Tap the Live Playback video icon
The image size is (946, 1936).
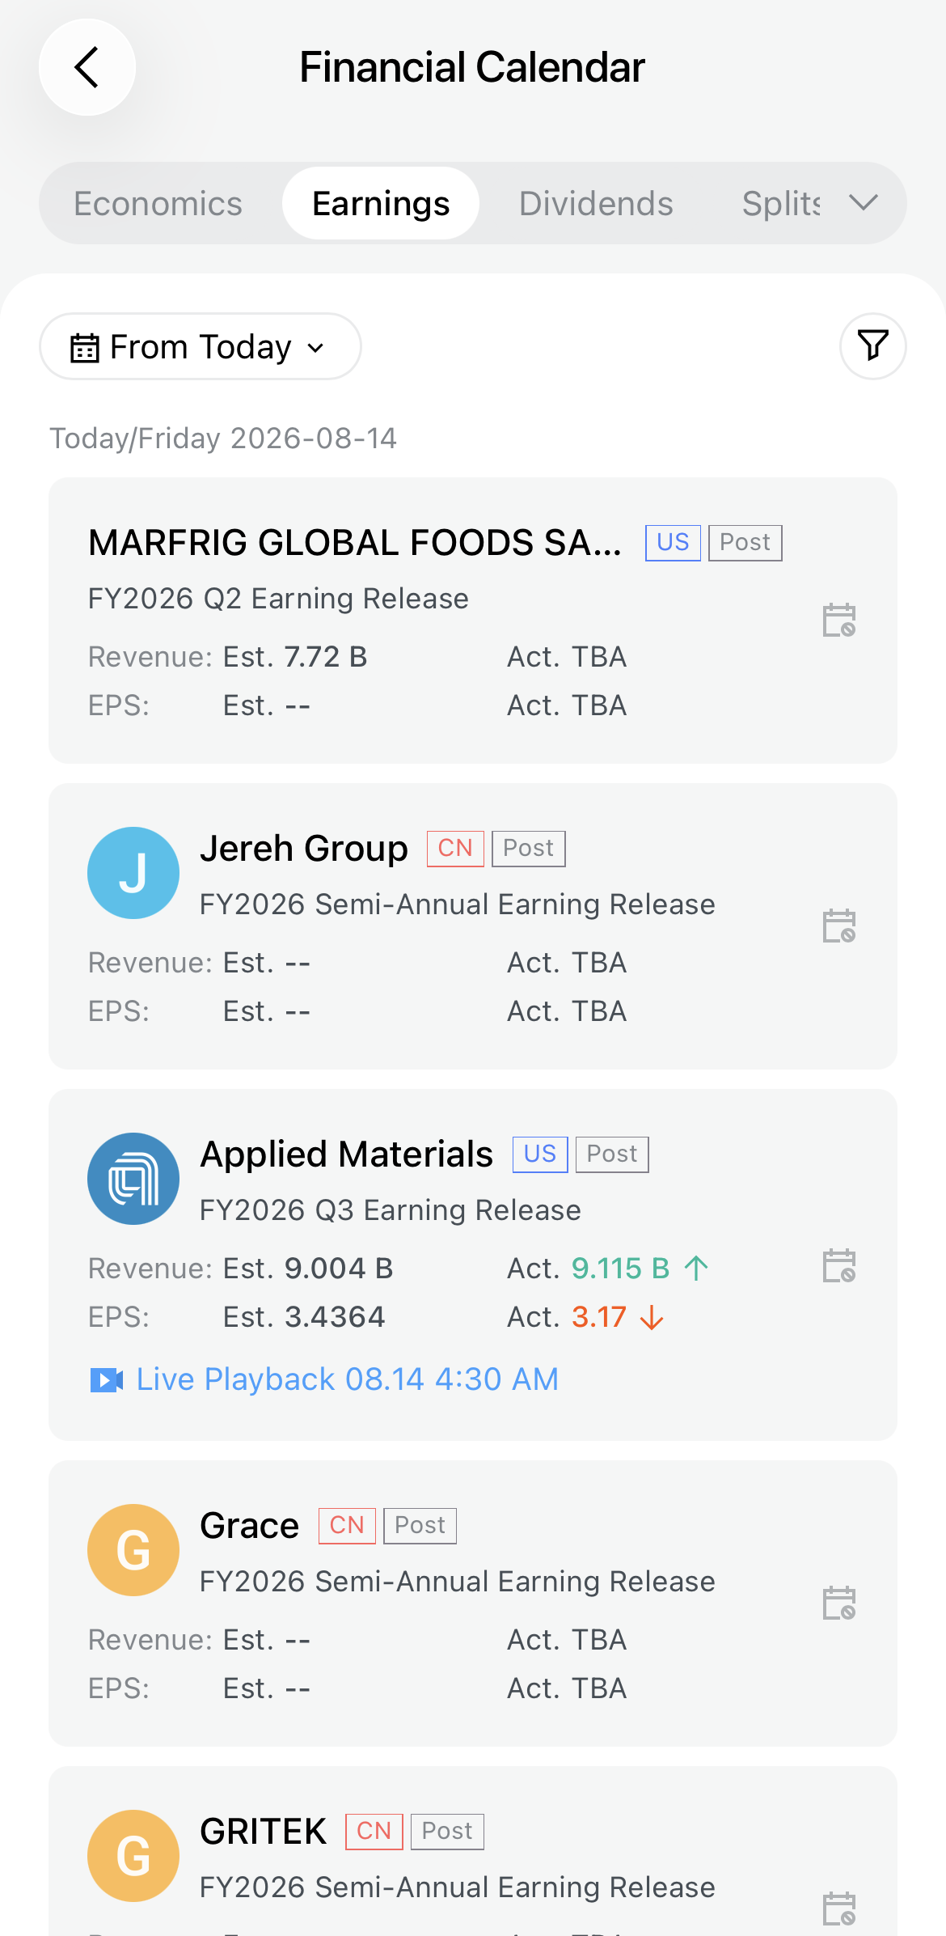click(x=107, y=1380)
